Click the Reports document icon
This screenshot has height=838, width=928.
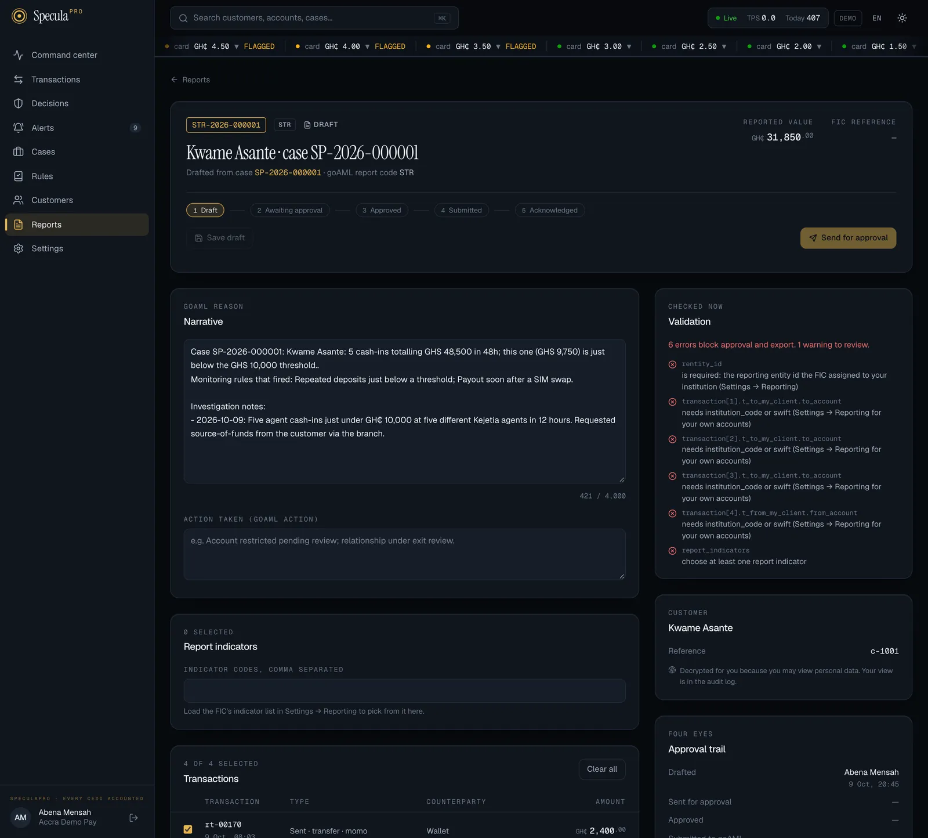[19, 225]
